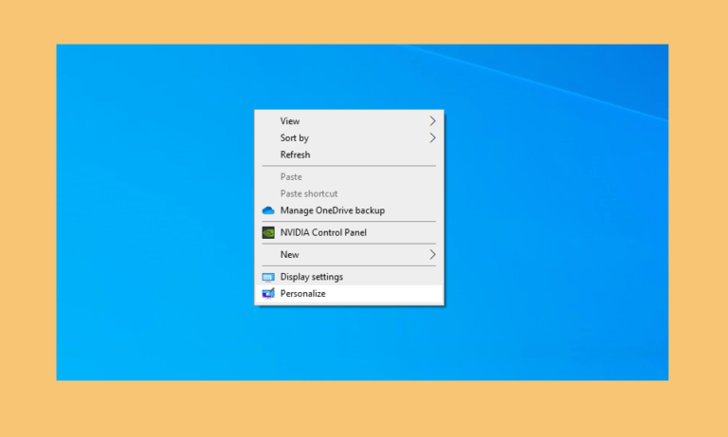Choose Personalize from the menu

click(349, 294)
